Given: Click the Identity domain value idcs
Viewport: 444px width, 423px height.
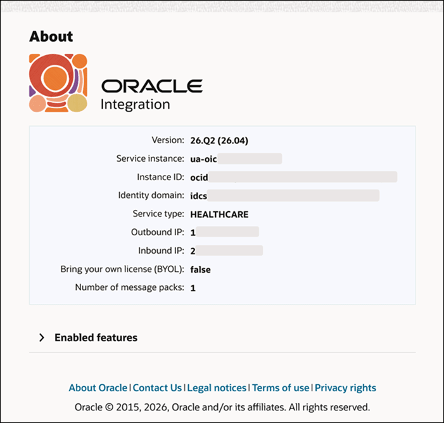Looking at the screenshot, I should point(198,196).
